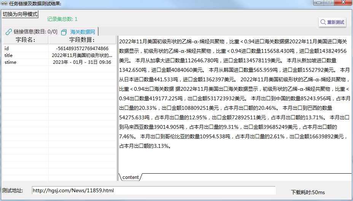Click the 重新测试 button
The image size is (353, 201).
point(332,22)
